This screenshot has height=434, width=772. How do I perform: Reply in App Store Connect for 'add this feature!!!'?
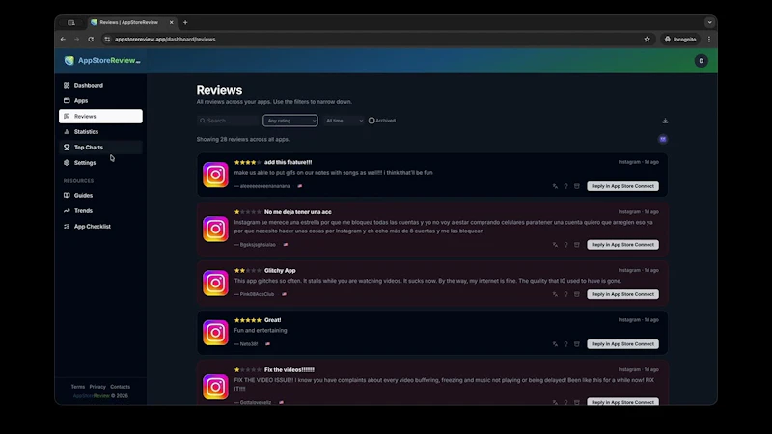point(622,186)
